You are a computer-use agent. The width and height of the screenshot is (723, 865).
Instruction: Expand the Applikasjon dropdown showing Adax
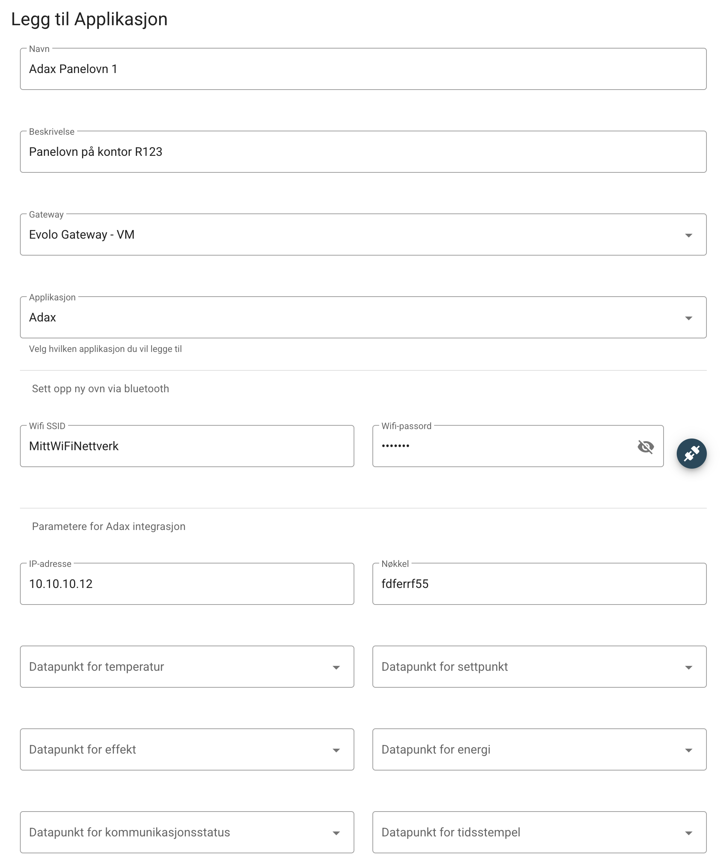[x=363, y=317]
